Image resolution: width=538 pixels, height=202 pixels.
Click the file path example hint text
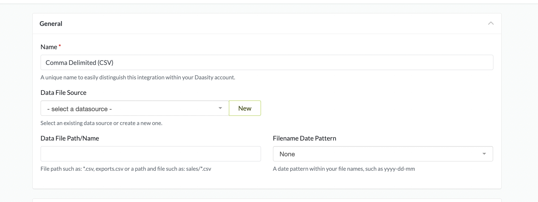click(126, 169)
